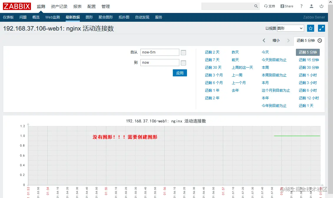Click the user profile icon
Image resolution: width=333 pixels, height=198 pixels.
[x=311, y=6]
